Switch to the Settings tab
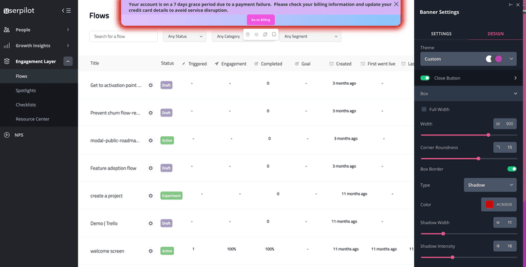The width and height of the screenshot is (526, 267). point(441,34)
